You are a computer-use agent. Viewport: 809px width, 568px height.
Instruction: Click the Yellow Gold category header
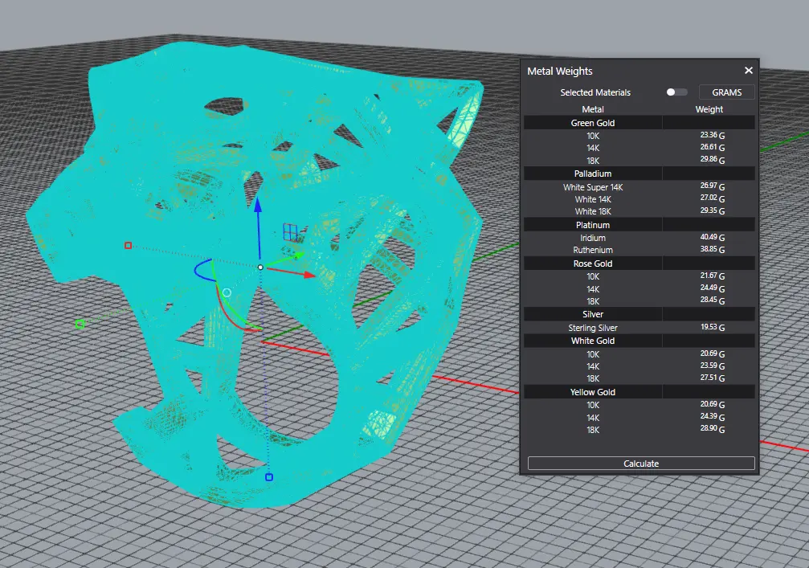pyautogui.click(x=593, y=392)
